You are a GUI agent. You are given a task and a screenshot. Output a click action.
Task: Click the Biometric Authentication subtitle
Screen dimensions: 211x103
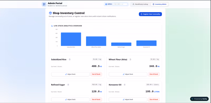(x=57, y=6)
